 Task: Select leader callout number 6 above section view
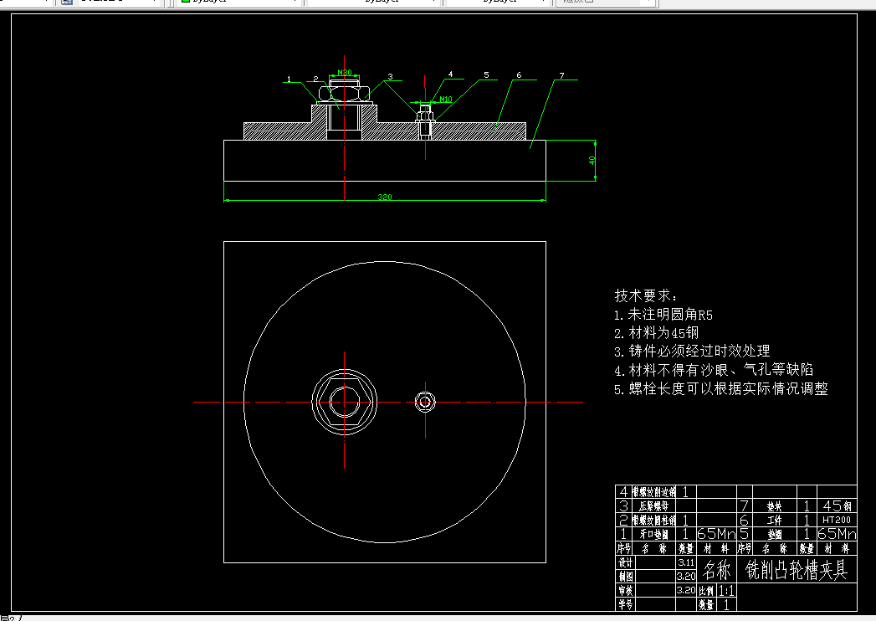(519, 74)
